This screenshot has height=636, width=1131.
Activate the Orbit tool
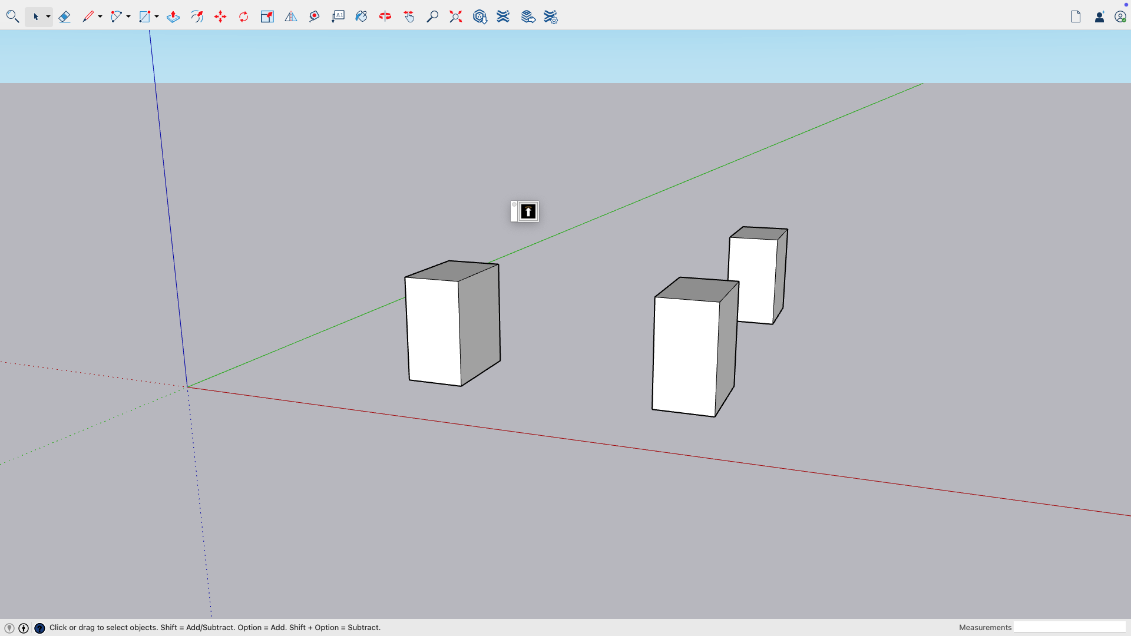coord(197,16)
